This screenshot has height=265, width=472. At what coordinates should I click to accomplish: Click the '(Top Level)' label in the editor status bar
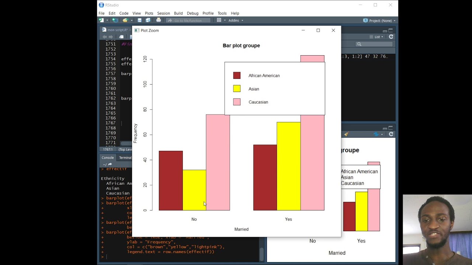125,149
